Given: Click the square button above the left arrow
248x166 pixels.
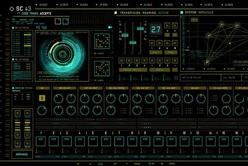Looking at the screenshot, I should [167, 26].
